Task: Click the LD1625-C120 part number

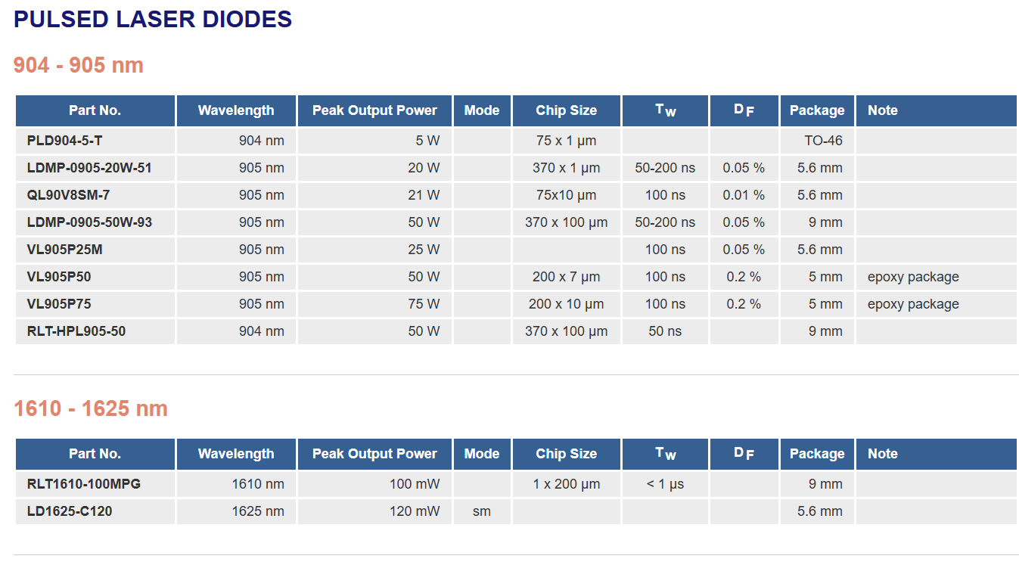Action: point(70,511)
